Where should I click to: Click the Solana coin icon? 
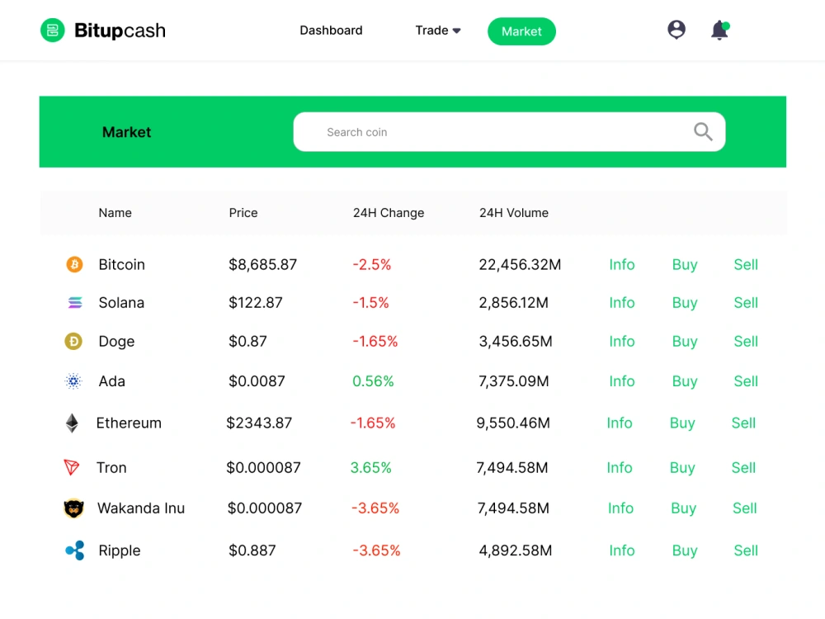(75, 303)
